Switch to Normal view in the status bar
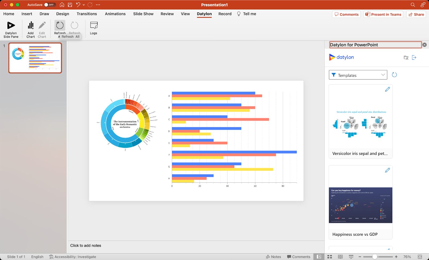The width and height of the screenshot is (429, 260). 319,257
